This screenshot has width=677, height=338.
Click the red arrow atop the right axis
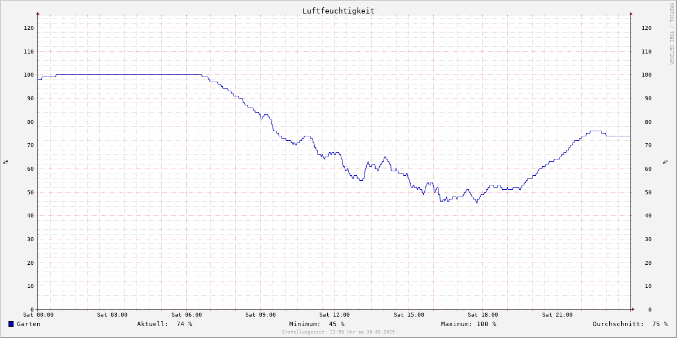click(x=631, y=13)
